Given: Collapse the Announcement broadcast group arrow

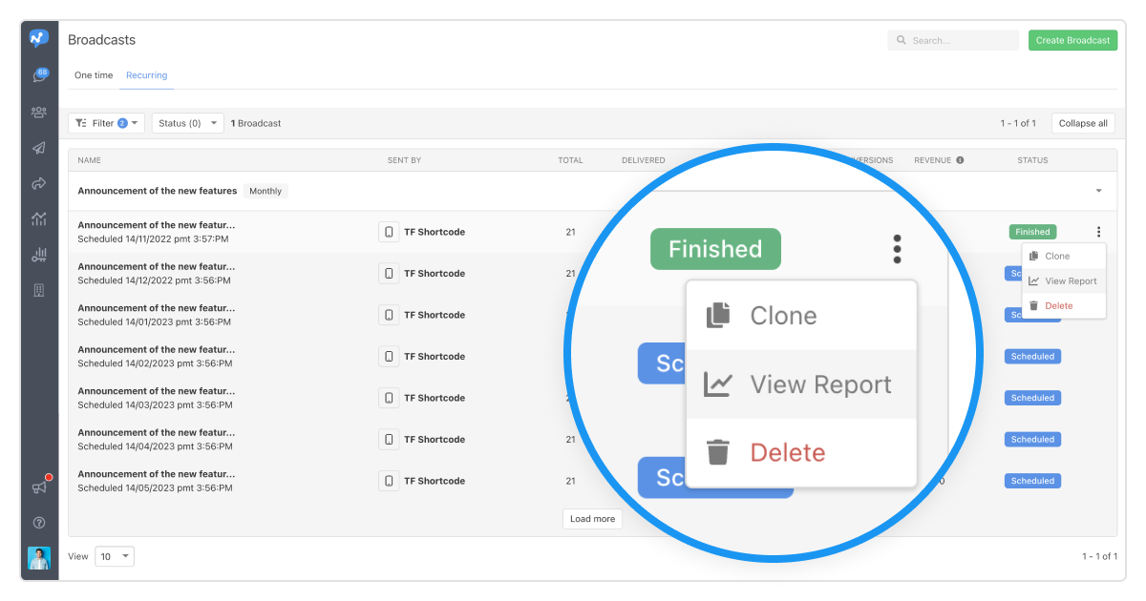Looking at the screenshot, I should [x=1099, y=191].
